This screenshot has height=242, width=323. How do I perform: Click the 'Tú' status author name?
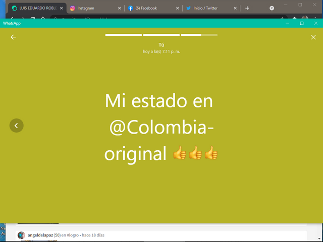point(161,45)
